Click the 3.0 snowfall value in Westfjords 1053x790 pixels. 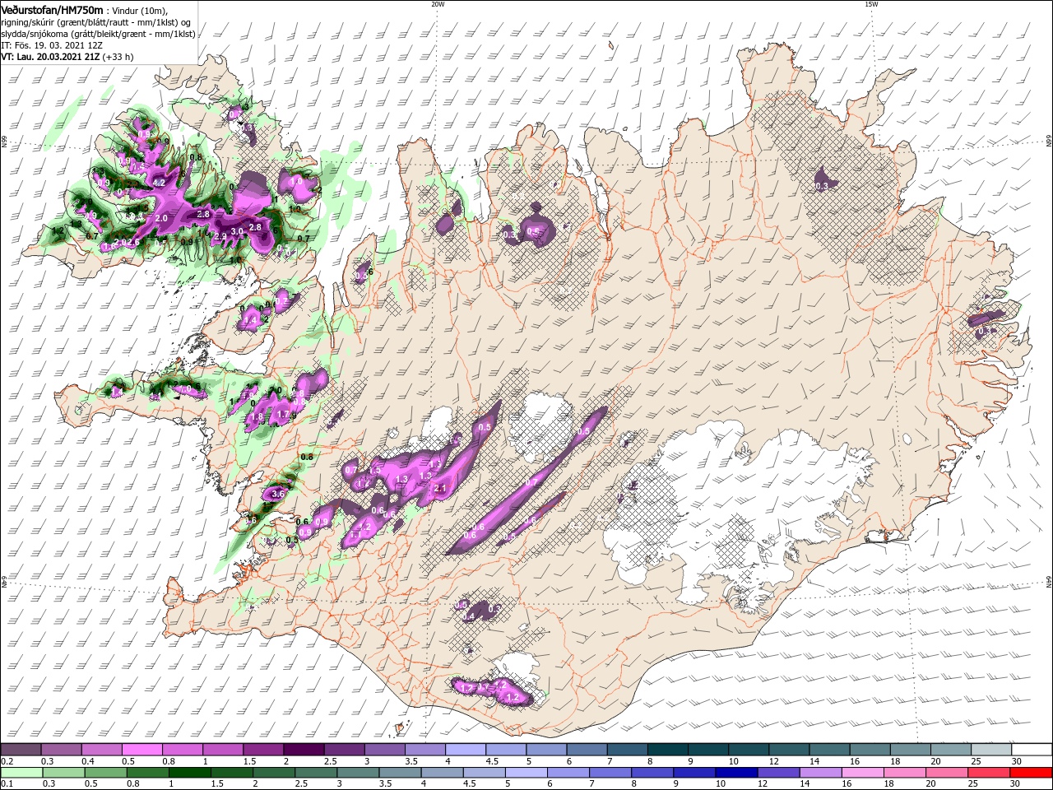coord(237,232)
